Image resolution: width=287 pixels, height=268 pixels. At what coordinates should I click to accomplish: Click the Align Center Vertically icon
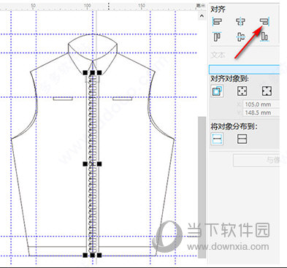[x=240, y=37]
